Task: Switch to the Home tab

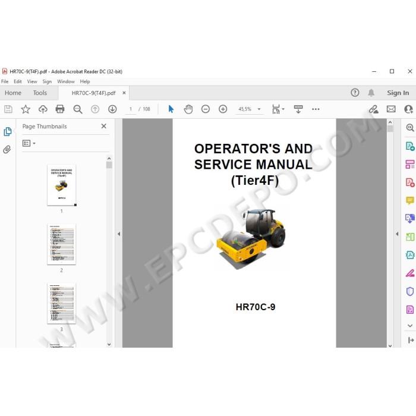Action: pos(13,93)
